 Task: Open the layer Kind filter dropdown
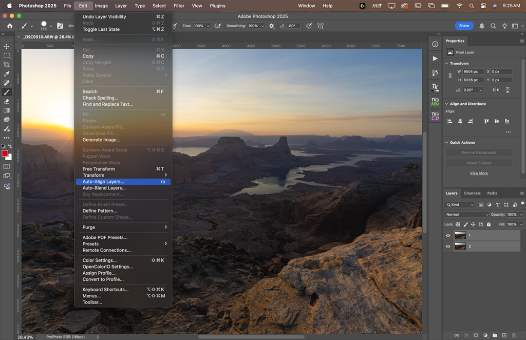460,204
